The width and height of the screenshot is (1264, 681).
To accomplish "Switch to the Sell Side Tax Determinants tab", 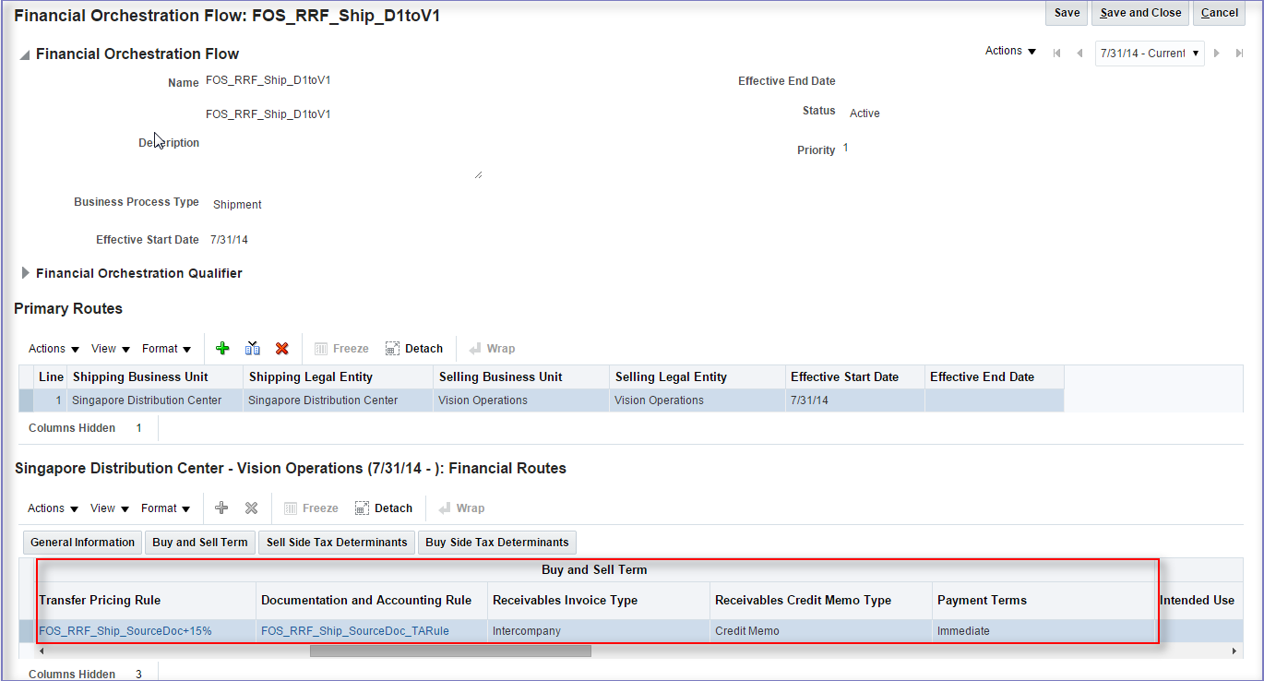I will (336, 542).
